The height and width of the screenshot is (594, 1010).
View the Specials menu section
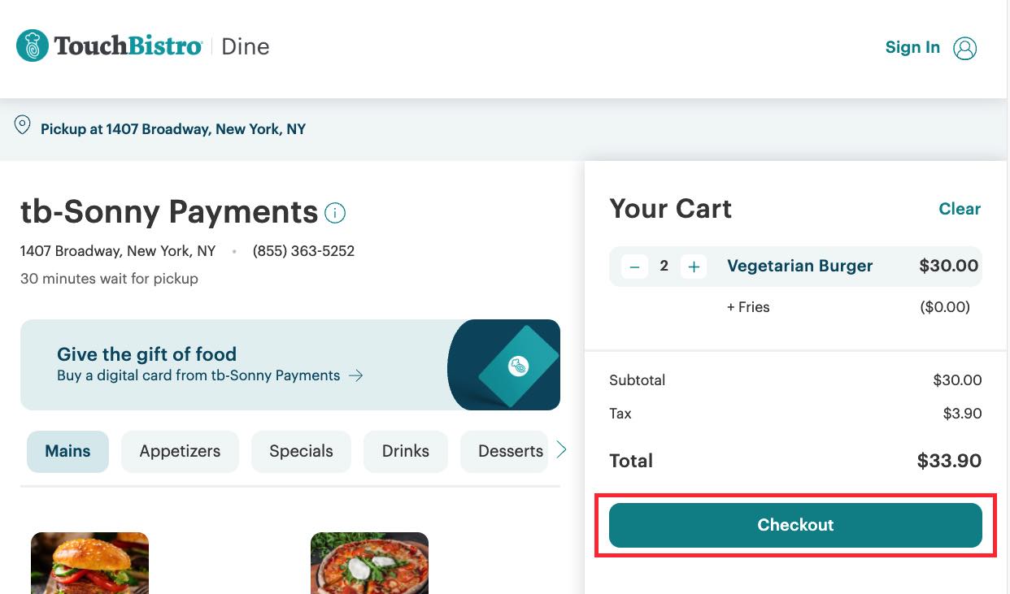pyautogui.click(x=301, y=450)
